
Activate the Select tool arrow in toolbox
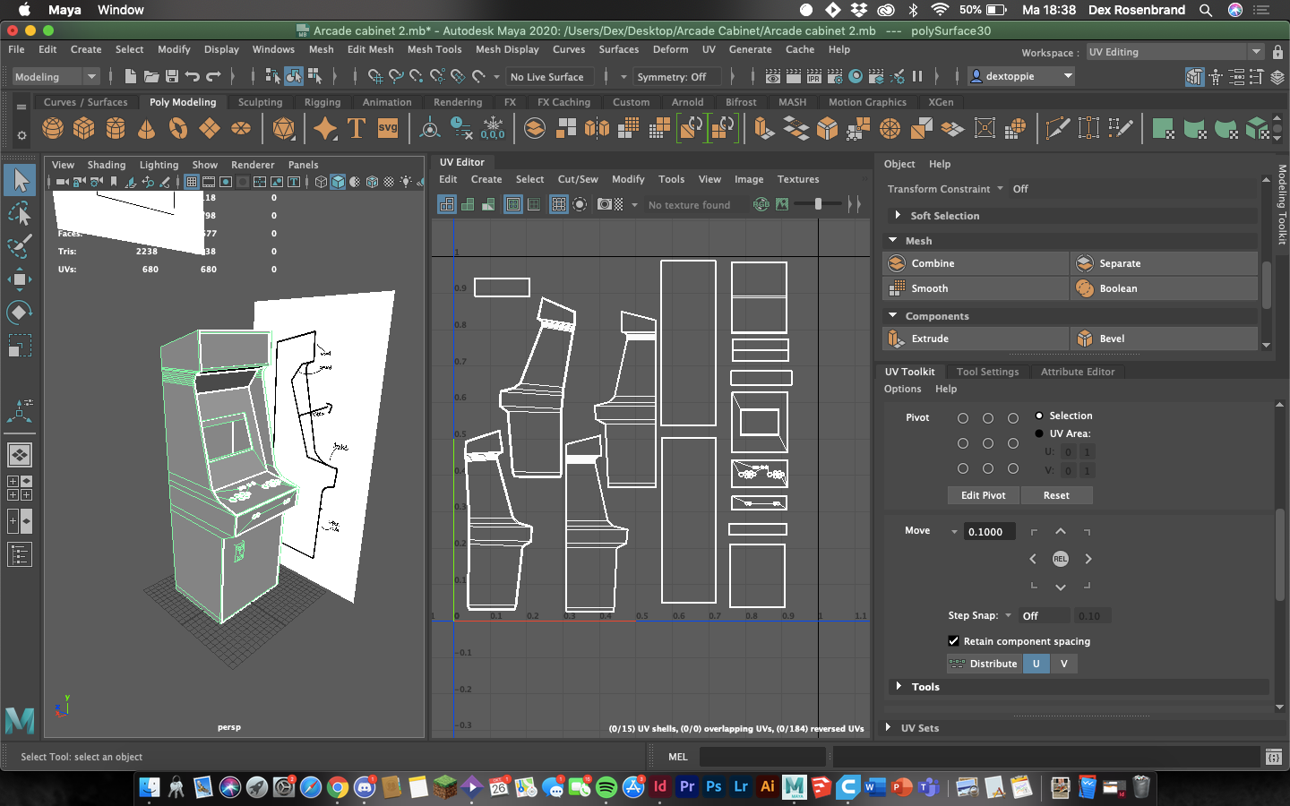coord(20,180)
